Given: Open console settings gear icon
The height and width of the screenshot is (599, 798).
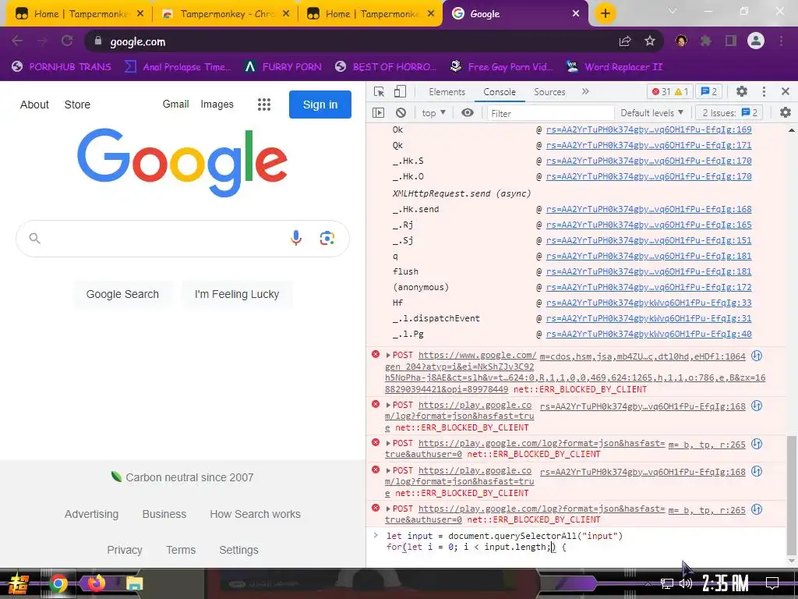Looking at the screenshot, I should (x=786, y=112).
